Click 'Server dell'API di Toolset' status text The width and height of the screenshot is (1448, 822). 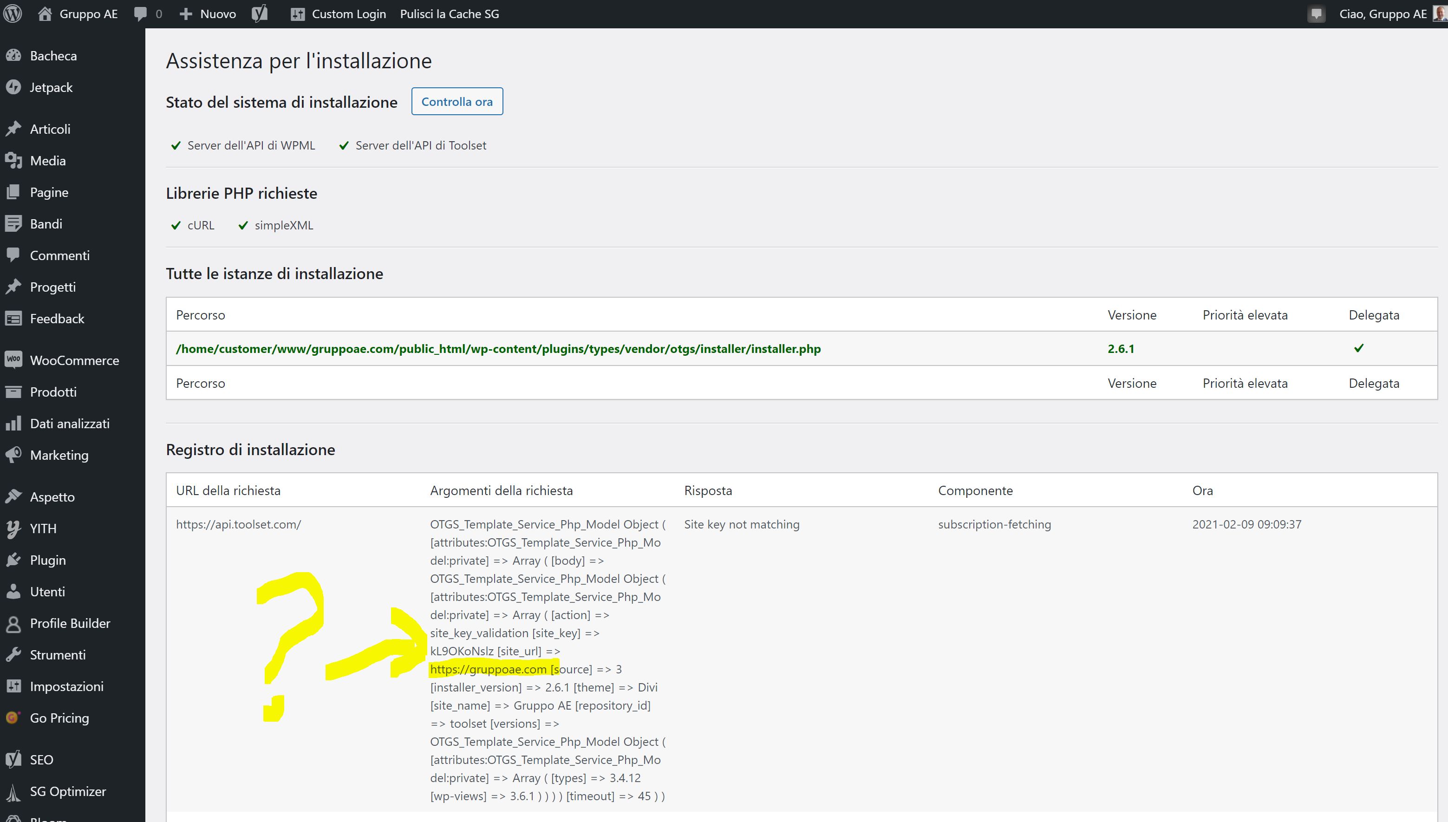tap(421, 146)
